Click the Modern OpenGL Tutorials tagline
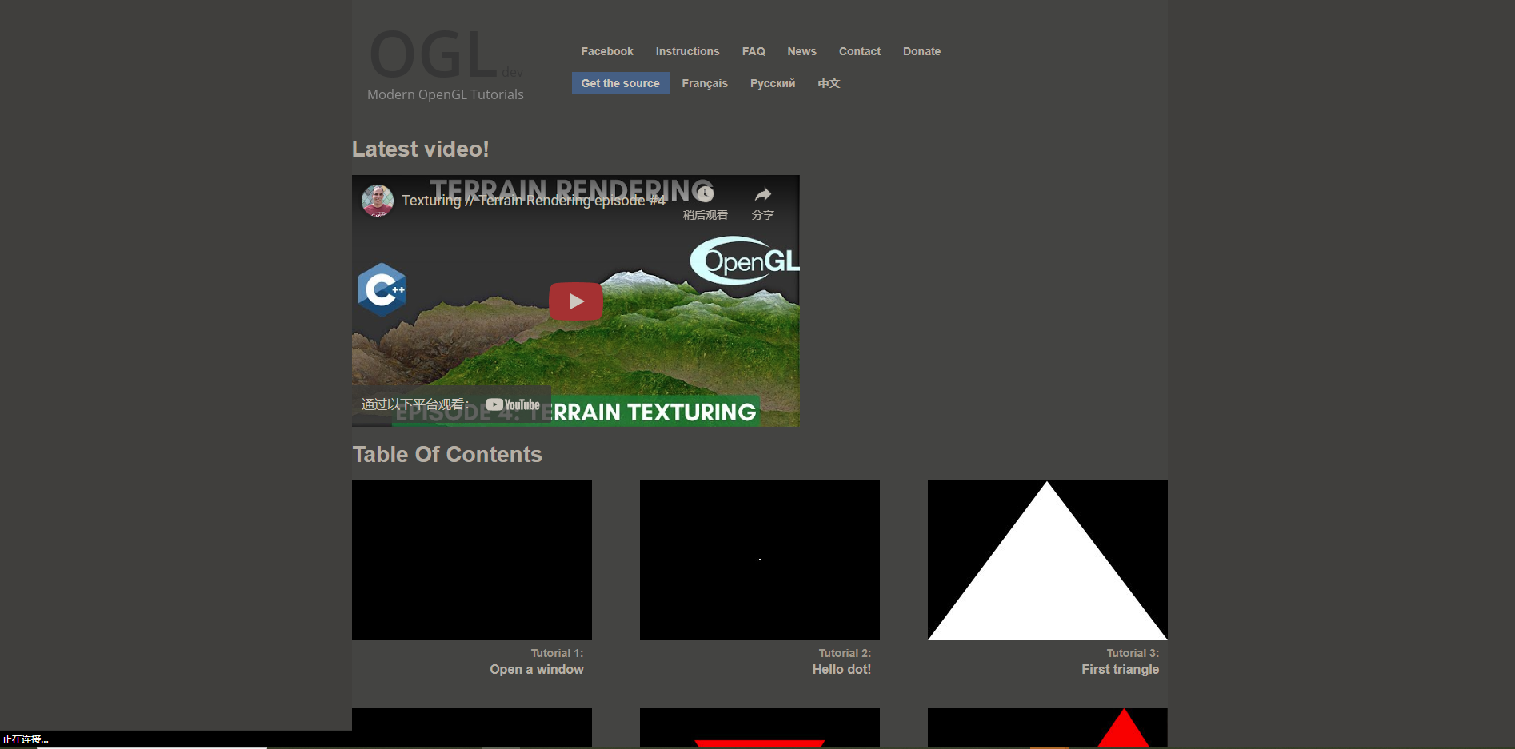 [x=446, y=94]
